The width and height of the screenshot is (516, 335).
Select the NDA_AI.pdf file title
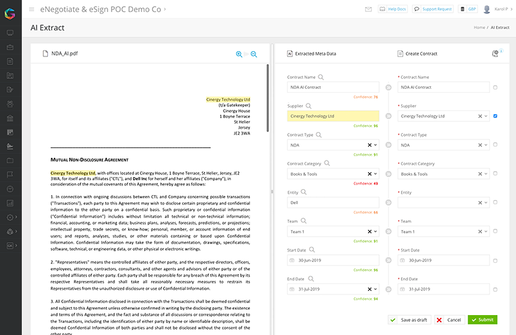point(64,54)
